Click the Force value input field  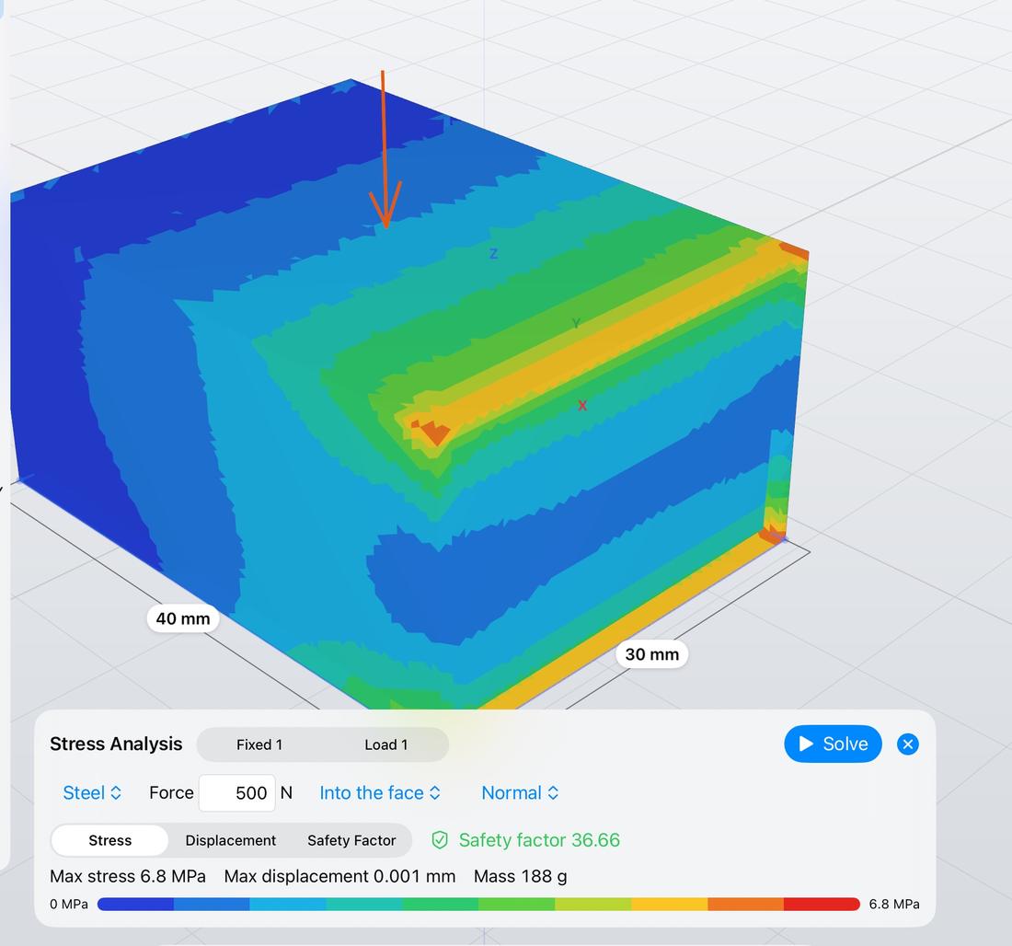pos(236,792)
